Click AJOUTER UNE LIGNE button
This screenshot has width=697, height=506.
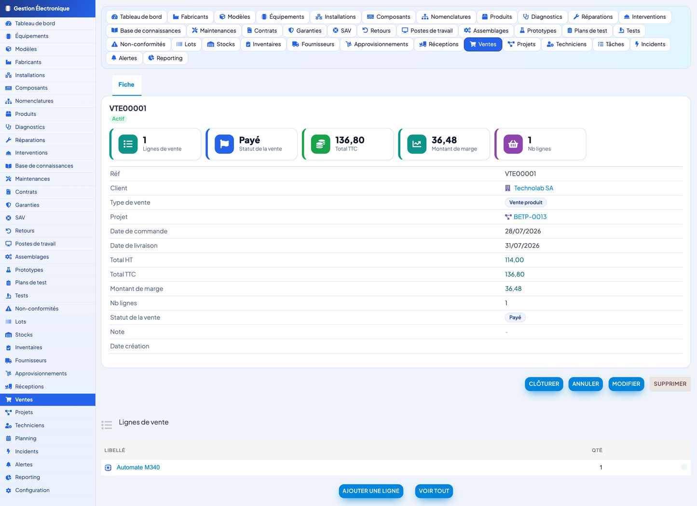pyautogui.click(x=371, y=491)
